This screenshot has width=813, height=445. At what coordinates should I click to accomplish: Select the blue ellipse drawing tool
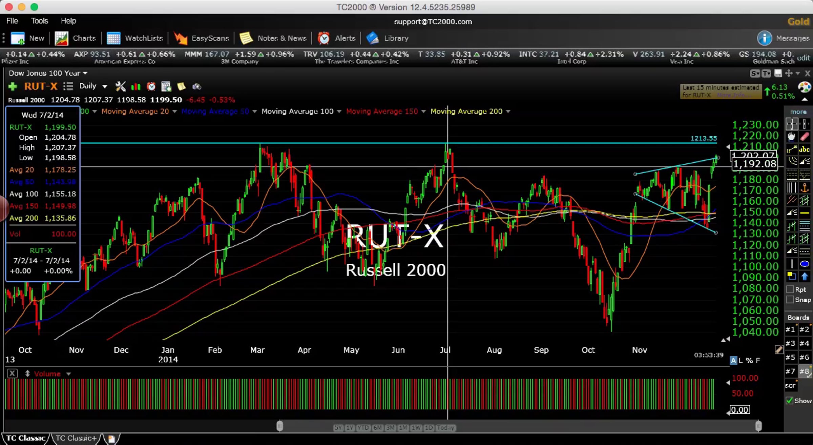point(805,264)
